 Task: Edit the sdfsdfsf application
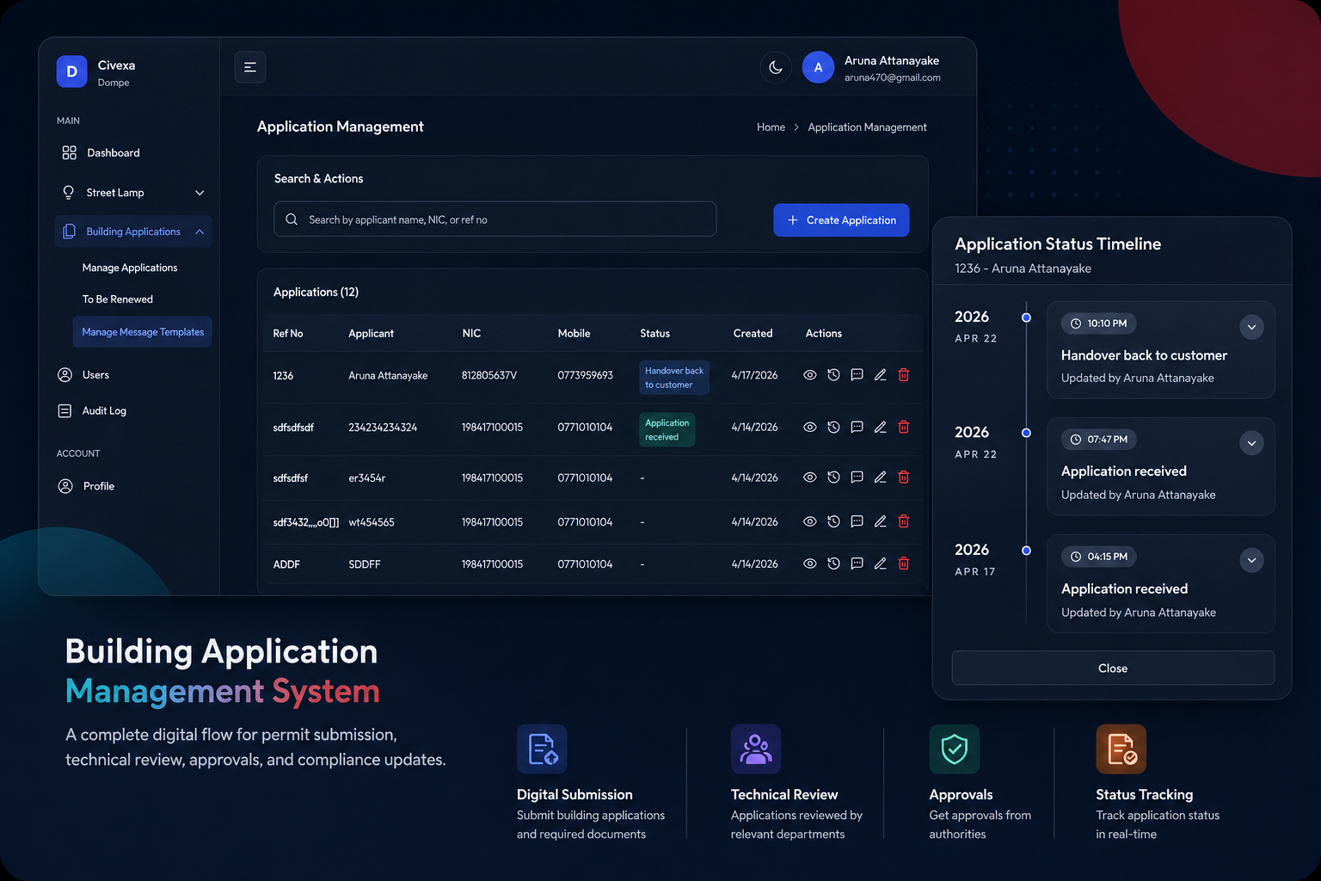coord(880,477)
